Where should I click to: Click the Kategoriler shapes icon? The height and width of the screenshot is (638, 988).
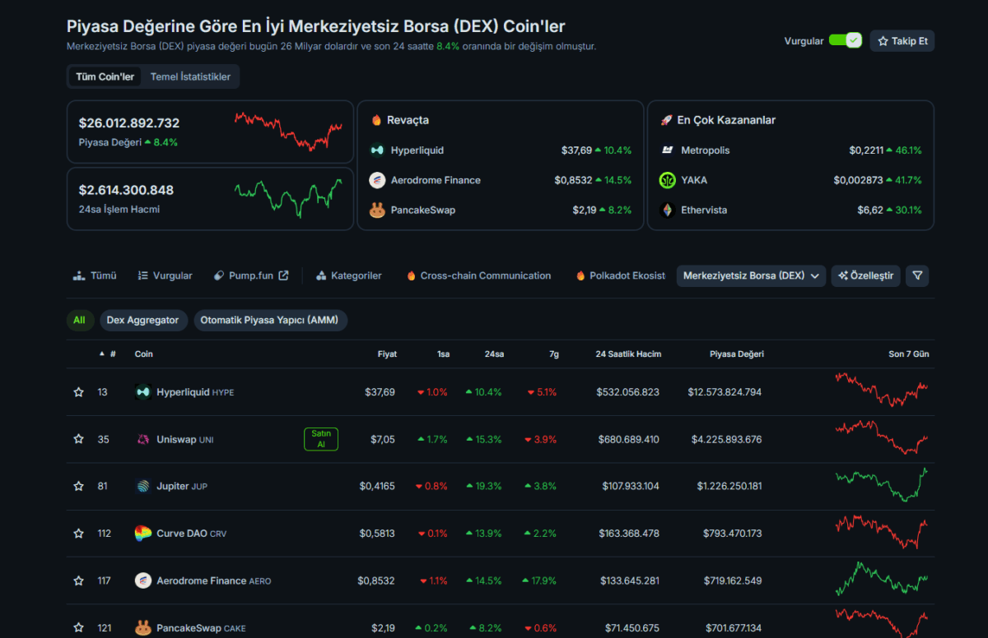(321, 275)
